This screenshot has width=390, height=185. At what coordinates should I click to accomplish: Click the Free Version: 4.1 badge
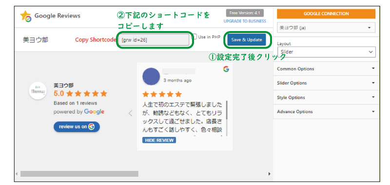pyautogui.click(x=245, y=13)
